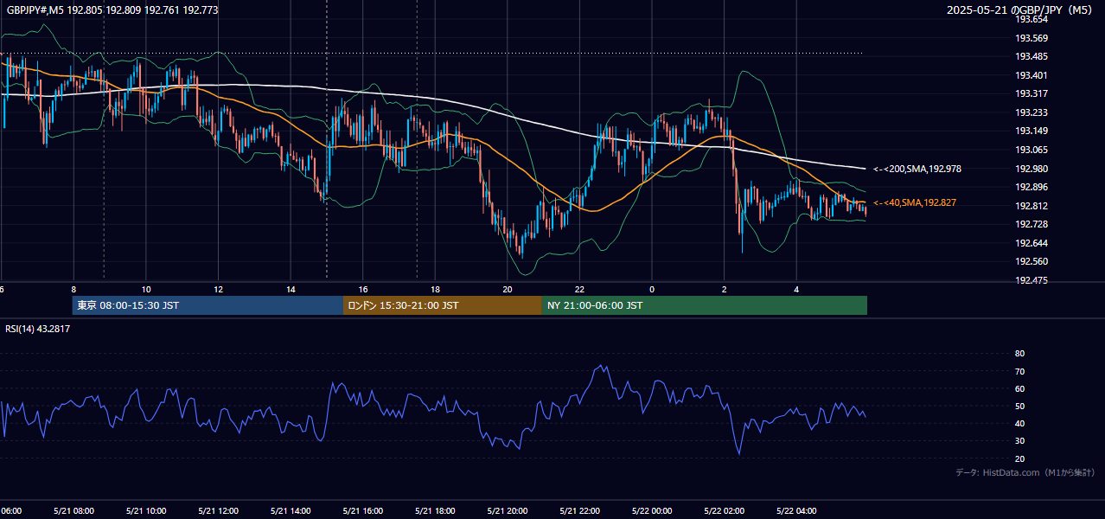Select the 200 SMA label reading 192.978
1105x519 pixels.
[x=917, y=169]
